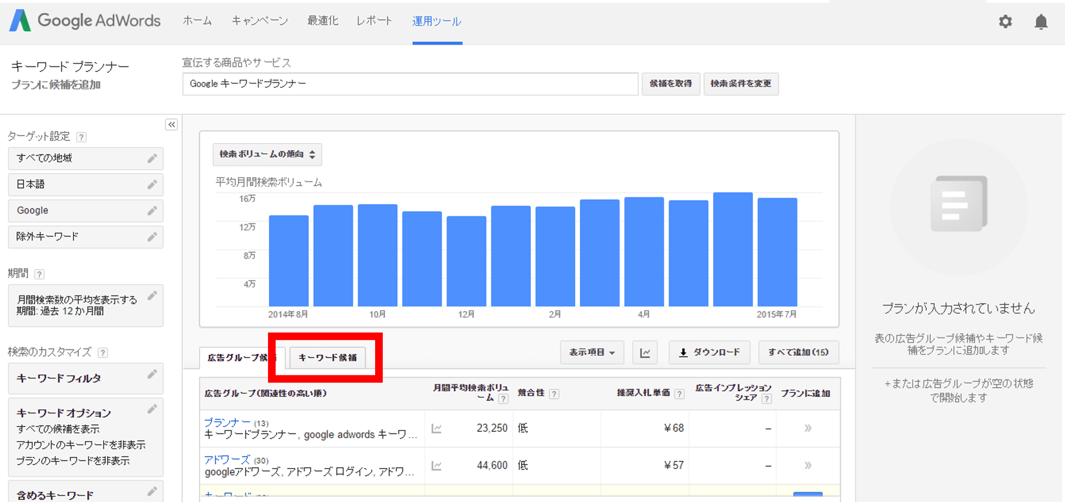1065x502 pixels.
Task: Open help for 推奨入札単価 column
Action: [x=680, y=394]
